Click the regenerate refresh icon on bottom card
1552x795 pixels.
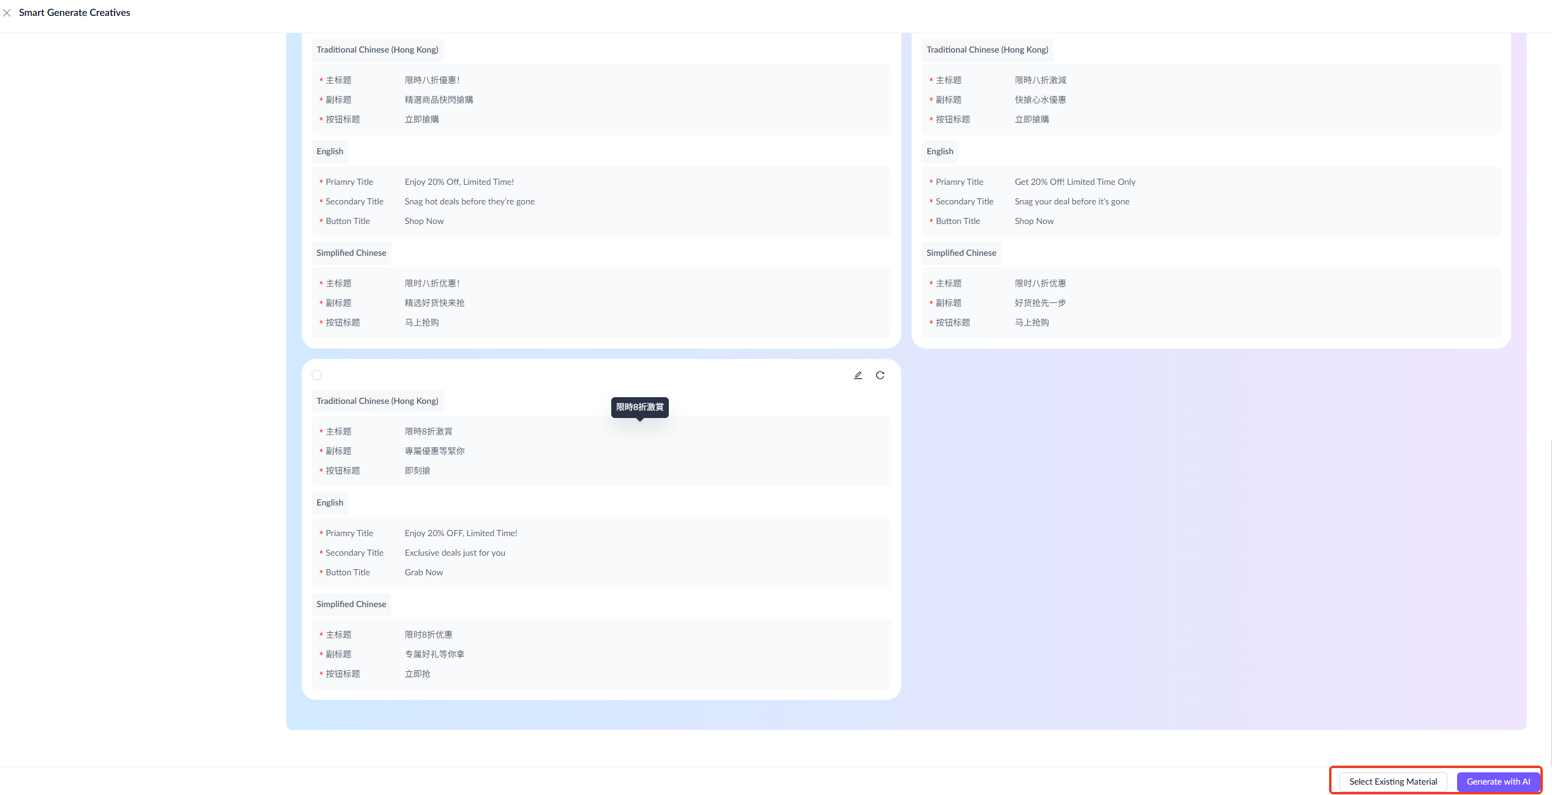tap(880, 375)
